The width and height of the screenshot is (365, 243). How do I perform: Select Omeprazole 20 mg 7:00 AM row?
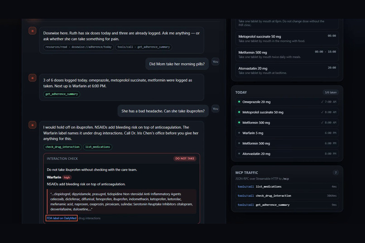pyautogui.click(x=287, y=102)
